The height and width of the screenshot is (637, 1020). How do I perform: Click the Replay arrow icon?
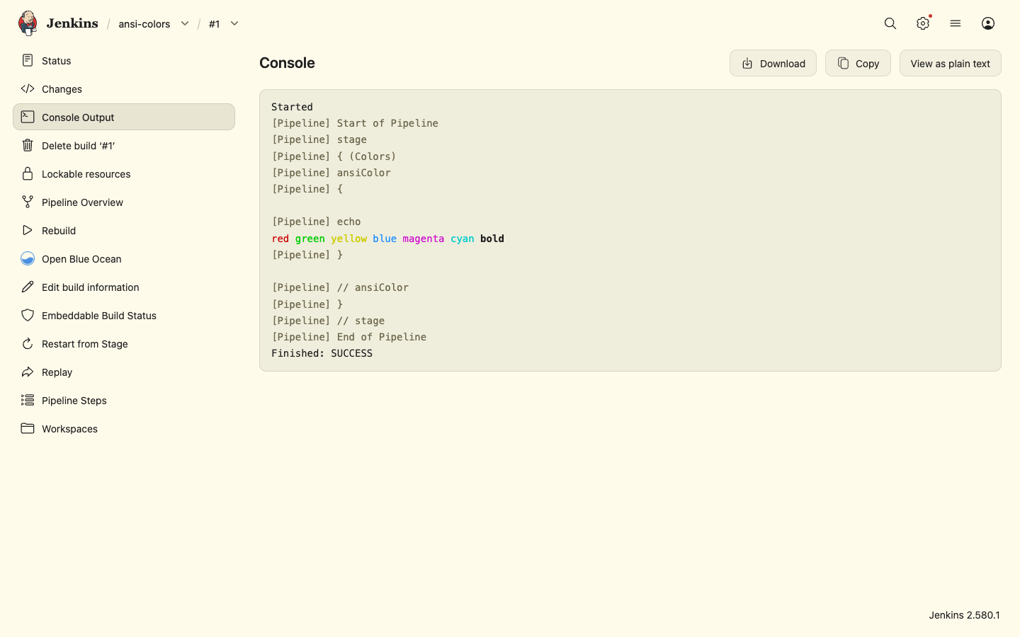28,372
